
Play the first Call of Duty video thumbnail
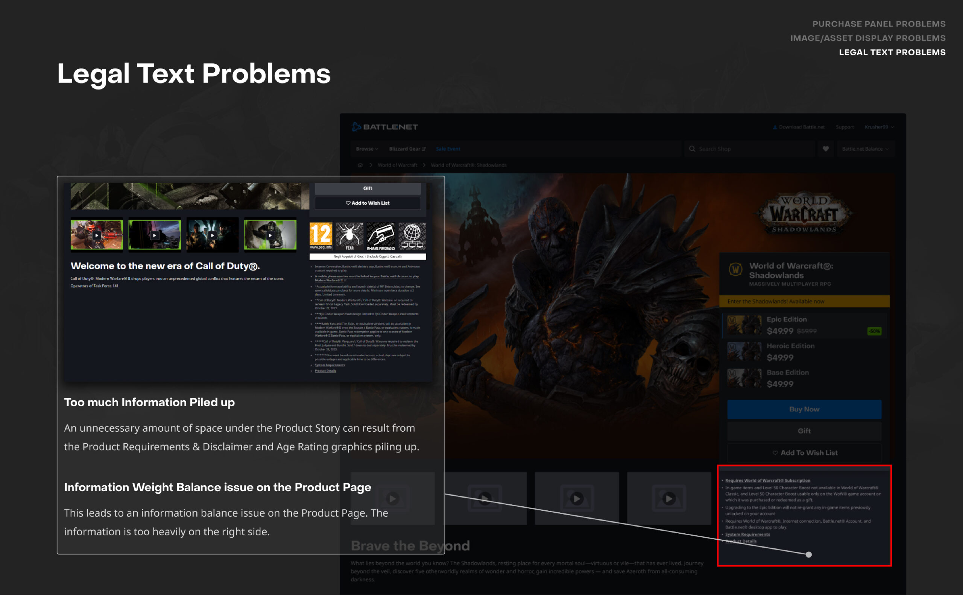(97, 235)
